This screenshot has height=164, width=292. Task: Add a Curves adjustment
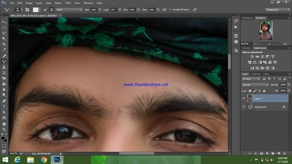pyautogui.click(x=263, y=56)
